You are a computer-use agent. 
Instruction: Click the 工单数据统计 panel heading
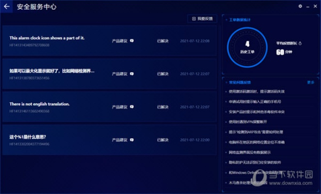click(x=240, y=20)
